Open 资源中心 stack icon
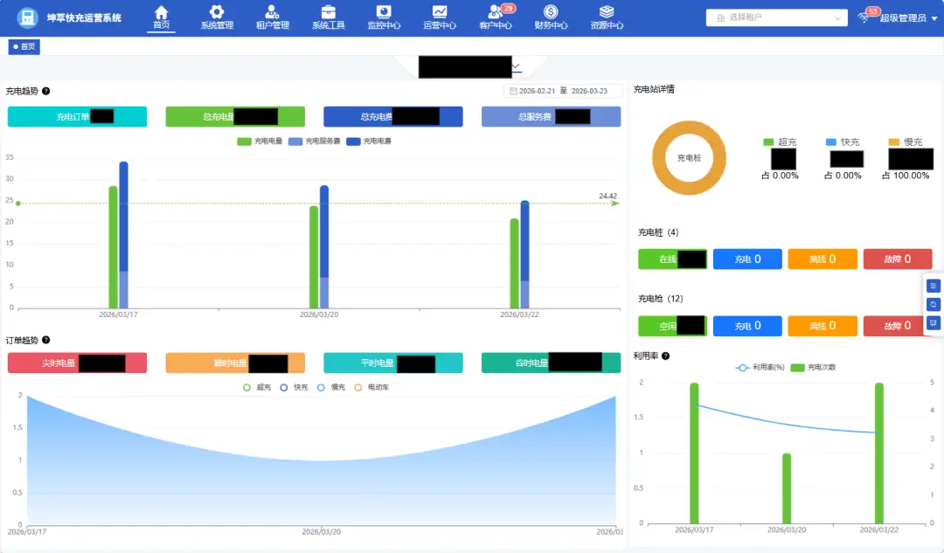Image resolution: width=944 pixels, height=553 pixels. pyautogui.click(x=607, y=12)
